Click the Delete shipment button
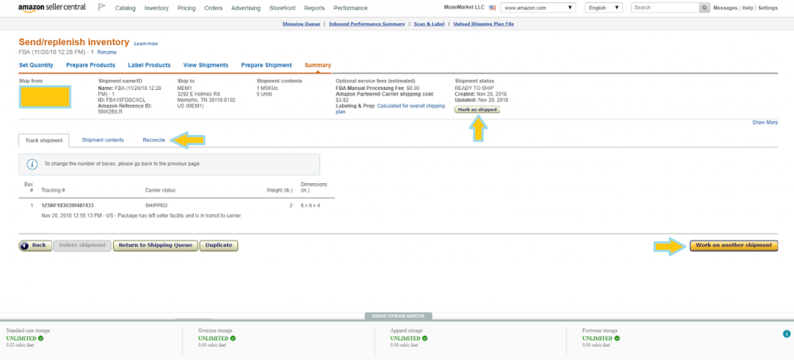The height and width of the screenshot is (360, 794). 82,245
